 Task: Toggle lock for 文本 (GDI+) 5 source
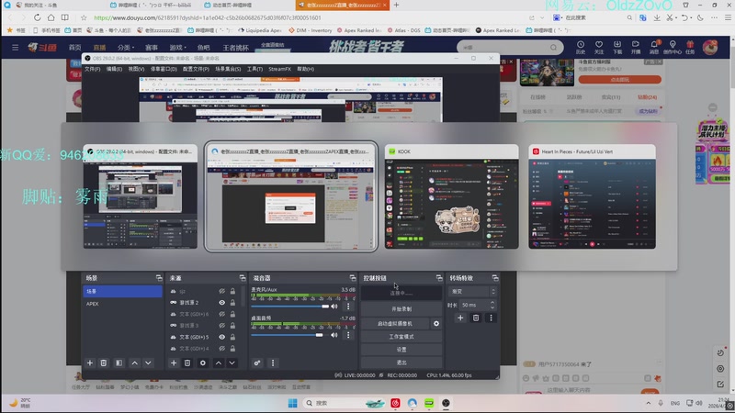[232, 337]
